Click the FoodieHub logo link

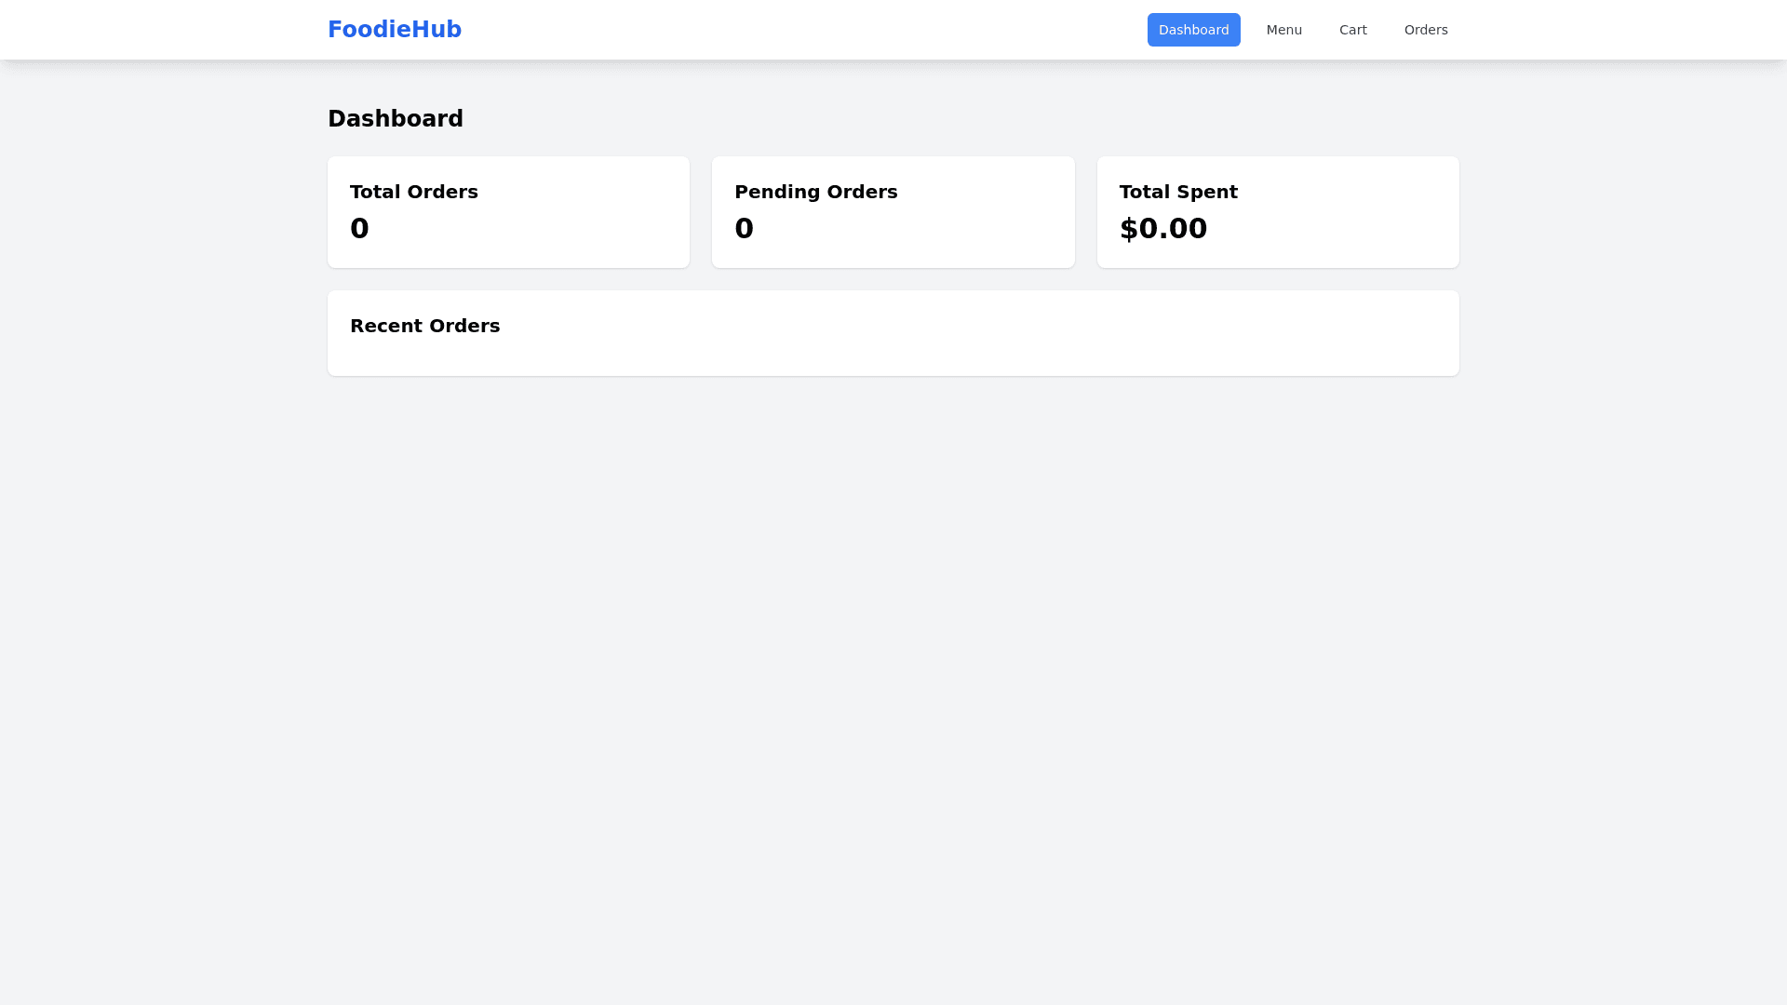[395, 30]
